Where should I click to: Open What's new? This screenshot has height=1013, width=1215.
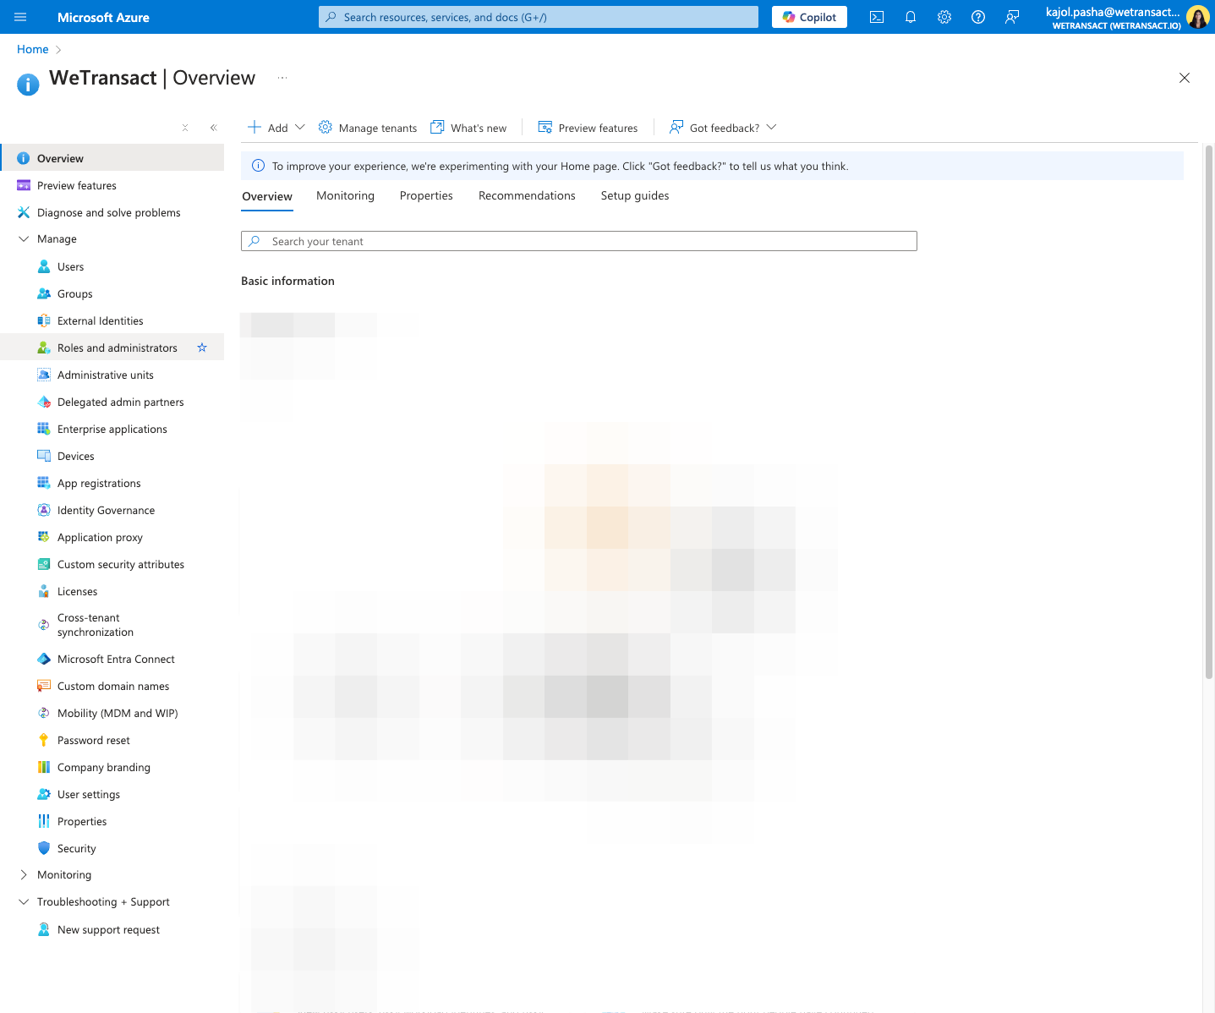tap(468, 128)
